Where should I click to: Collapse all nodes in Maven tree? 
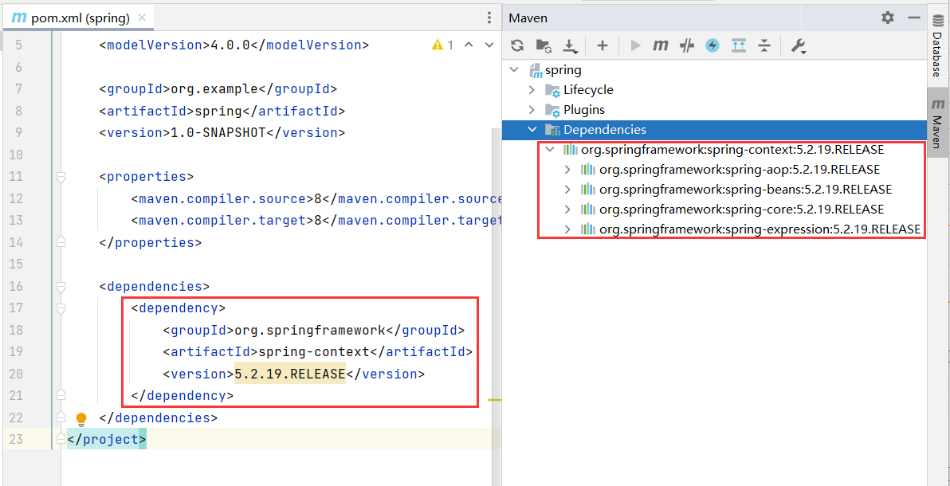pos(764,45)
